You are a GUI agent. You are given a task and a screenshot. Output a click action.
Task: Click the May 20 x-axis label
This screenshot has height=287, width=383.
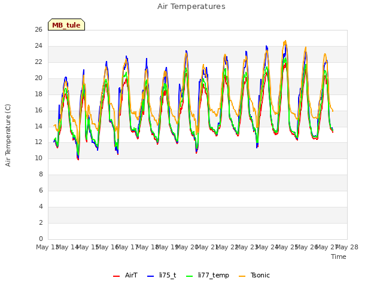tap(187, 247)
